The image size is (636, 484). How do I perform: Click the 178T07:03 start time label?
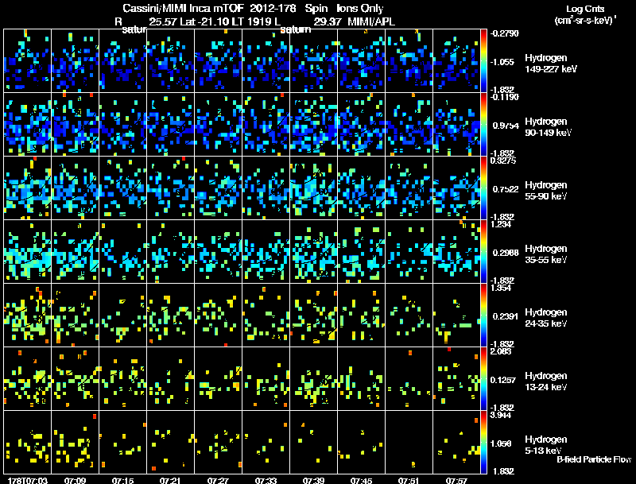[28, 480]
